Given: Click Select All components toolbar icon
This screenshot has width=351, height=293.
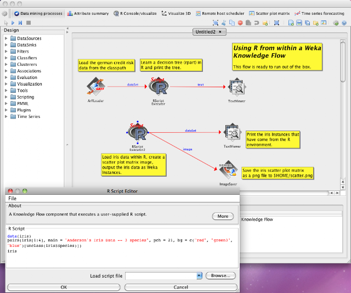Looking at the screenshot, I should click(x=216, y=22).
